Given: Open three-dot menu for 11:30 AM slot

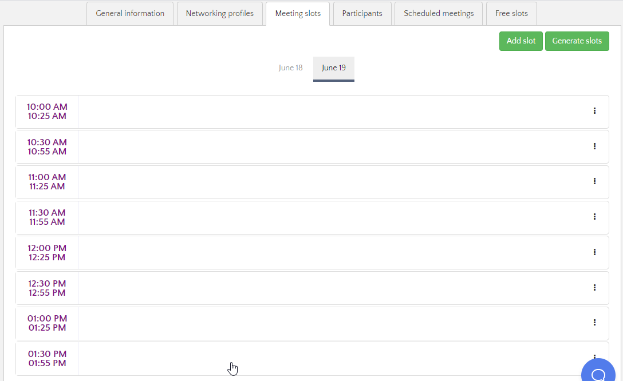Looking at the screenshot, I should [594, 217].
